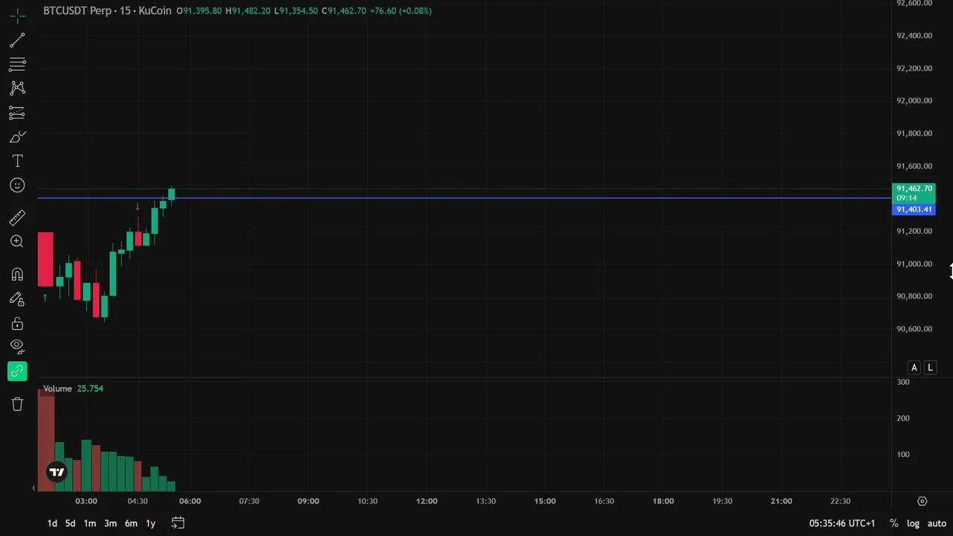Viewport: 953px width, 536px height.
Task: Select the Trend Line drawing tool
Action: coord(18,39)
